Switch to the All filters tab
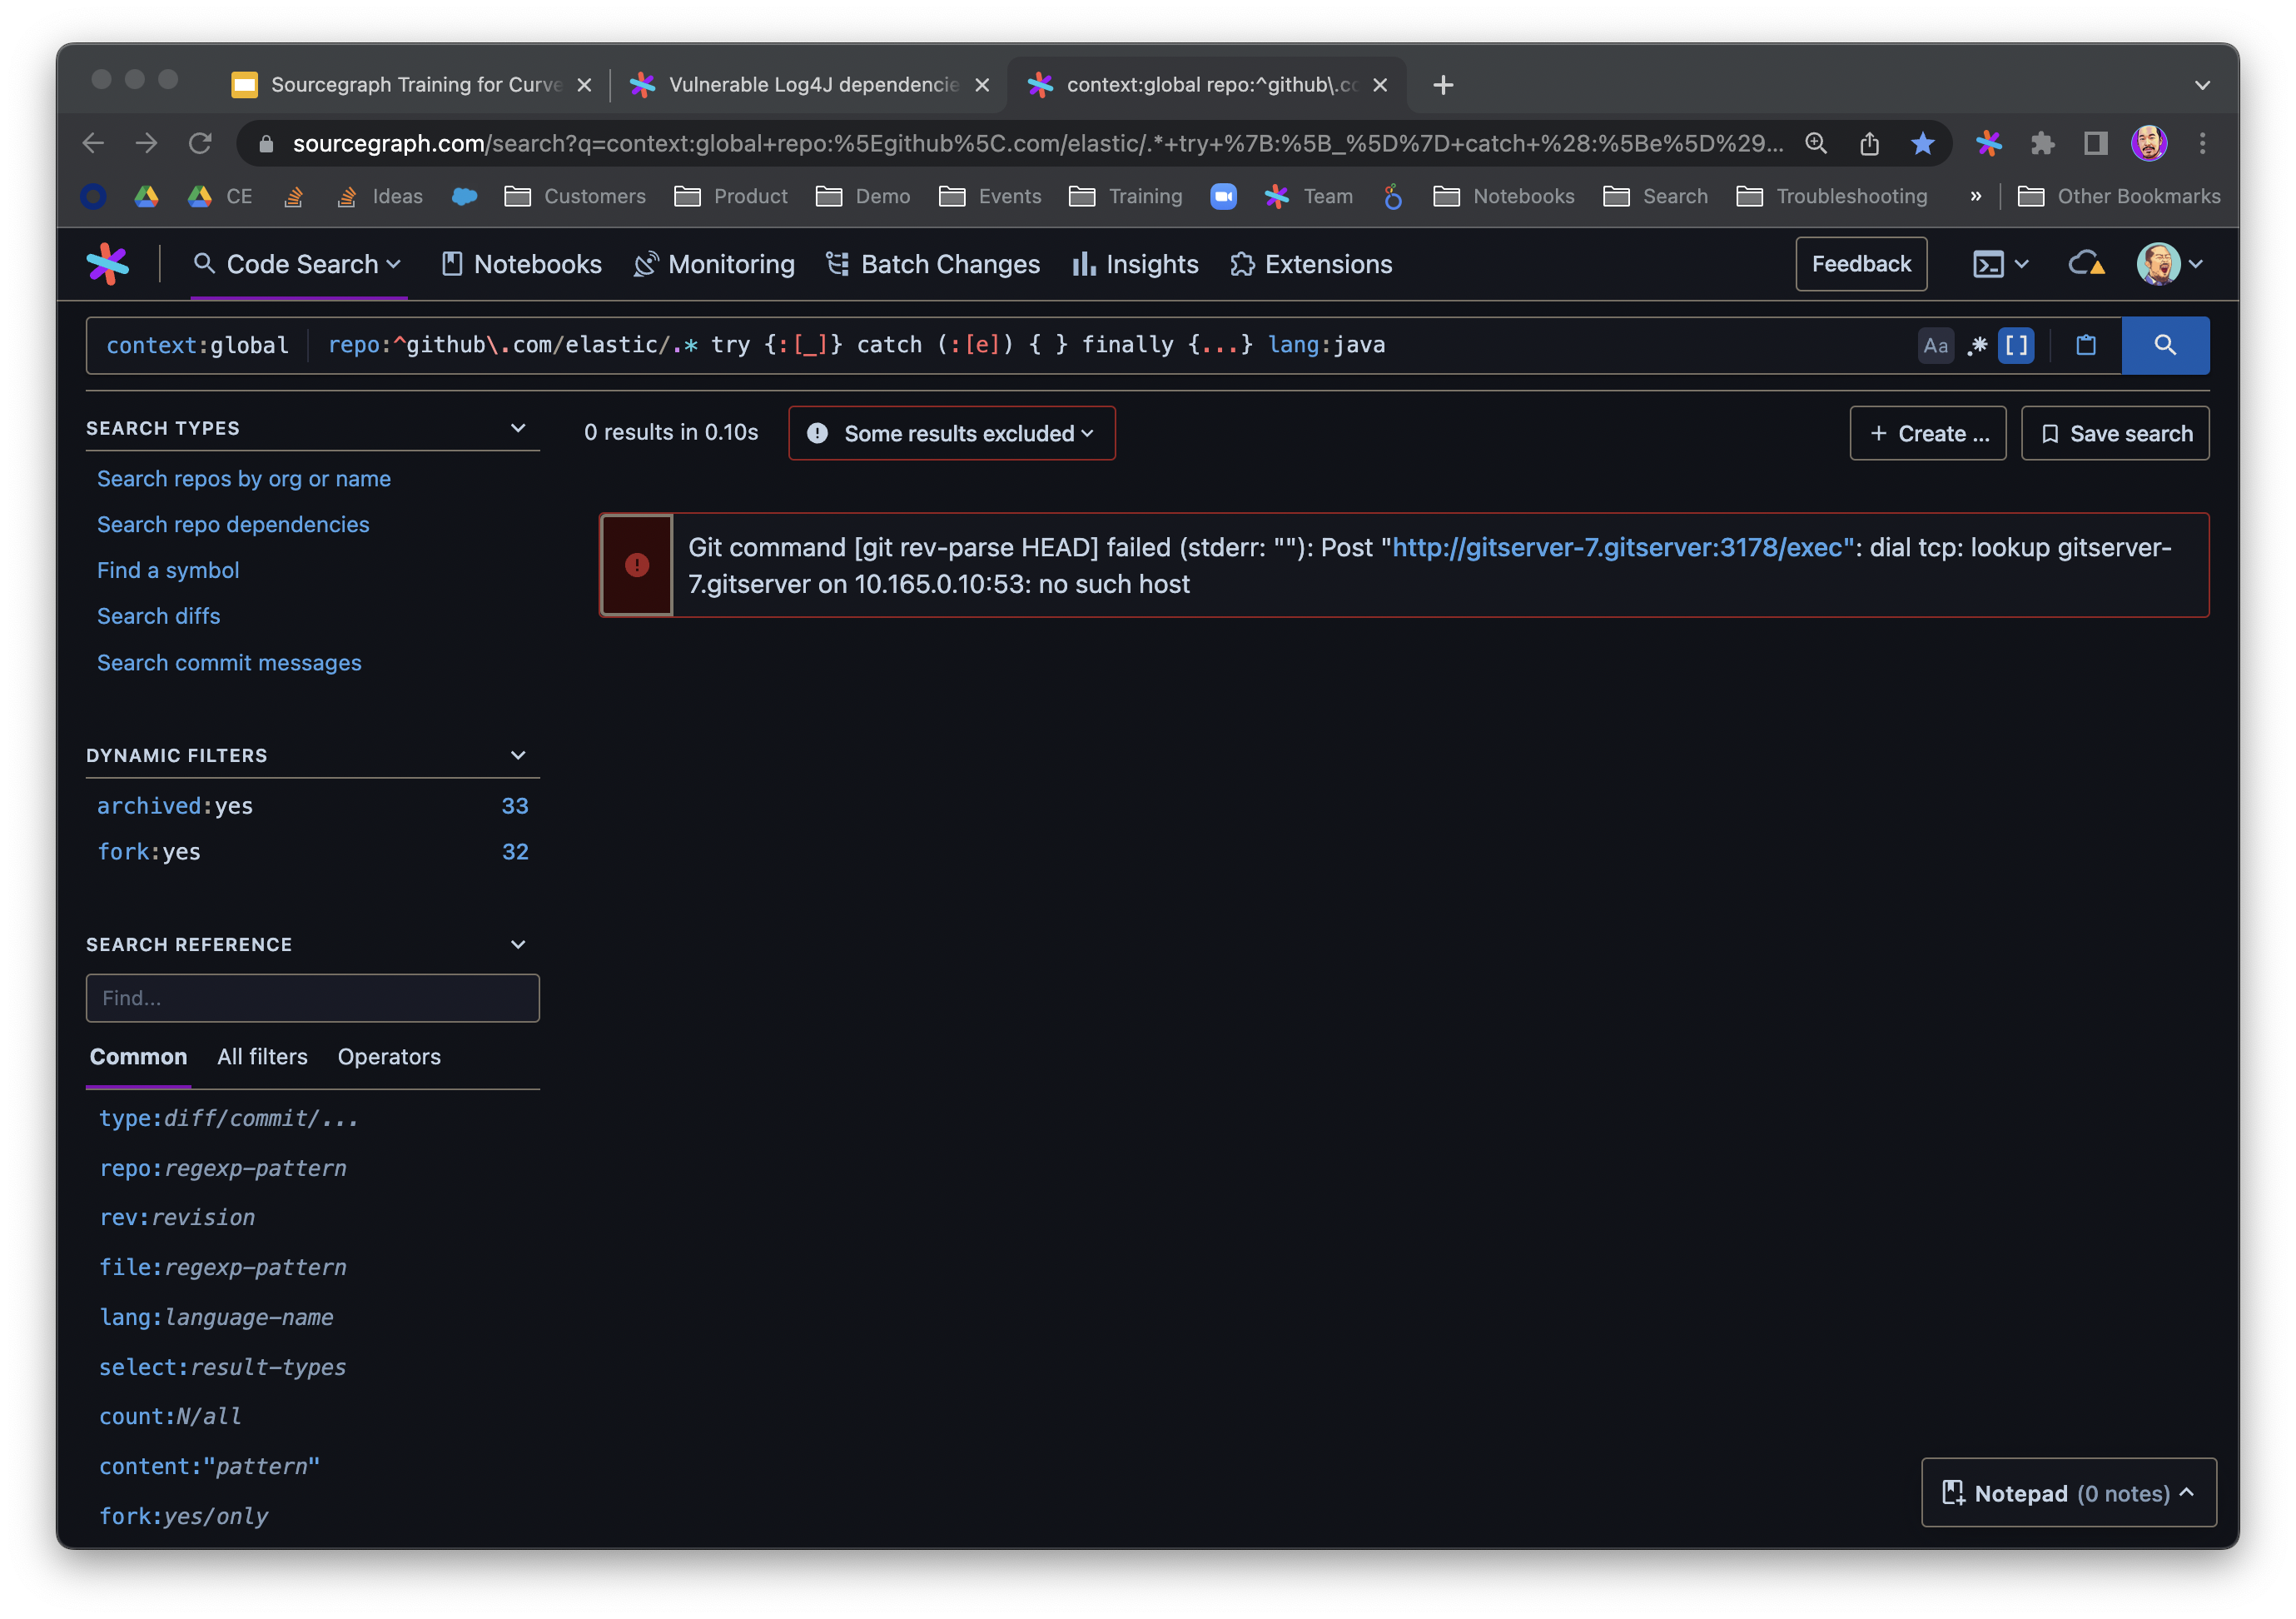The height and width of the screenshot is (1619, 2296). pyautogui.click(x=262, y=1057)
